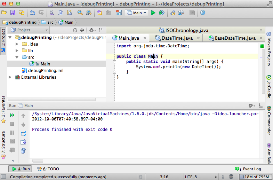Collapse the src folder
Screen dimensions: 273x180
coord(17,57)
